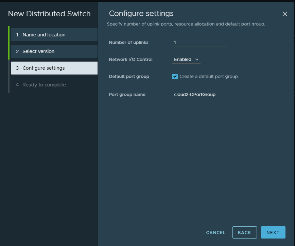Uncheck Create a default port group
This screenshot has height=246, width=295.
(175, 77)
